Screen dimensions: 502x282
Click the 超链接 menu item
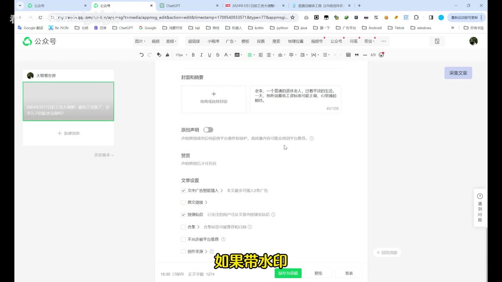(x=194, y=41)
